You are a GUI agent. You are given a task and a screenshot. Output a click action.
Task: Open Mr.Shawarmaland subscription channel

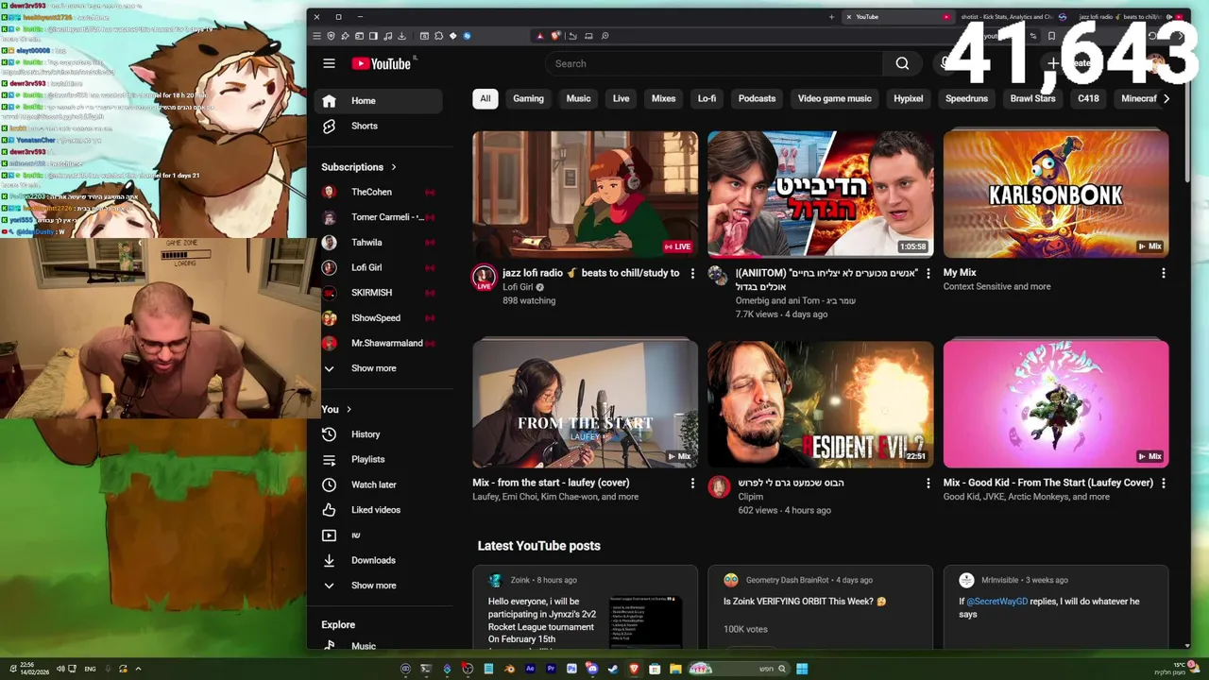(x=378, y=343)
